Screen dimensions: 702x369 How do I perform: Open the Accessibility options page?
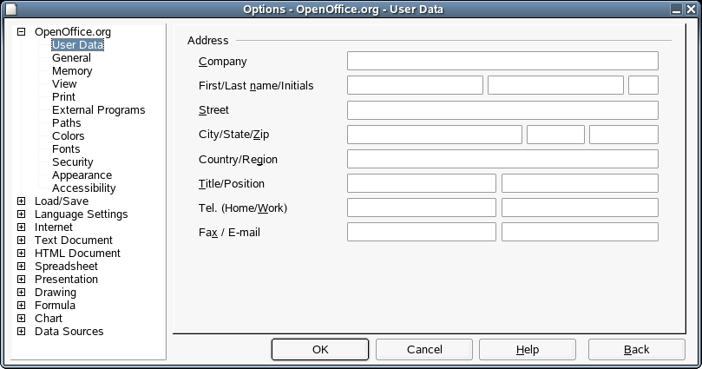[83, 188]
